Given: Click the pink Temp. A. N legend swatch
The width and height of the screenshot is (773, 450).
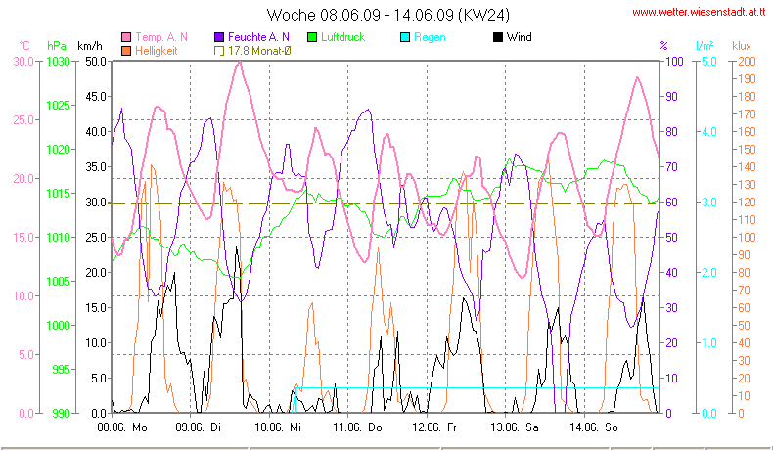Looking at the screenshot, I should (x=126, y=37).
